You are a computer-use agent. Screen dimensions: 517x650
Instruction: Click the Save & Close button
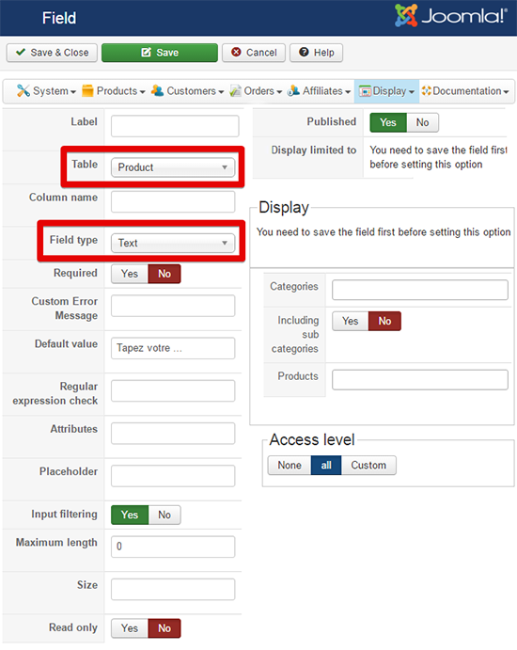(x=52, y=53)
